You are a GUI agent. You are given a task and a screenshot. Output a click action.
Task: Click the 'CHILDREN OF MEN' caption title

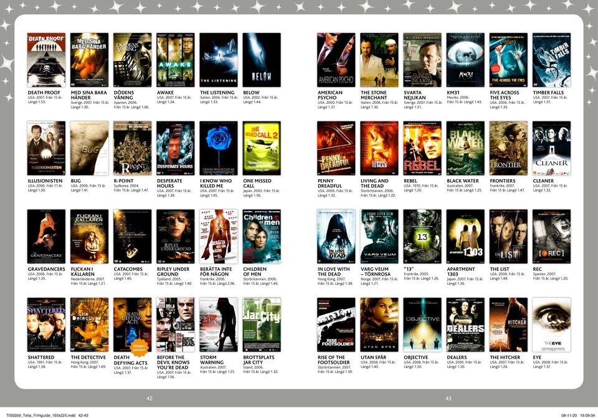click(x=255, y=271)
